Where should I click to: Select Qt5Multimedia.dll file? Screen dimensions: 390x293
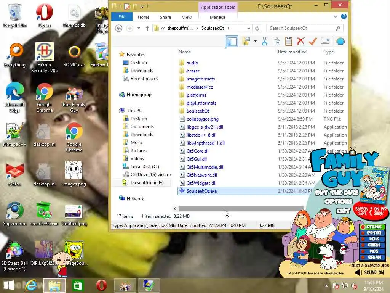(205, 167)
